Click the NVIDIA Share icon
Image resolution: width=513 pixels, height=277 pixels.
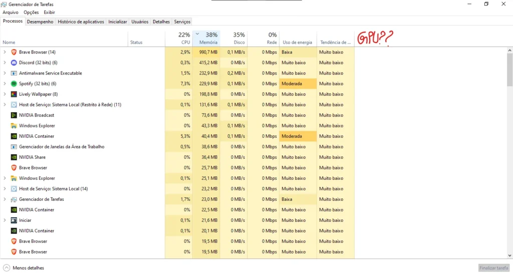click(x=14, y=157)
